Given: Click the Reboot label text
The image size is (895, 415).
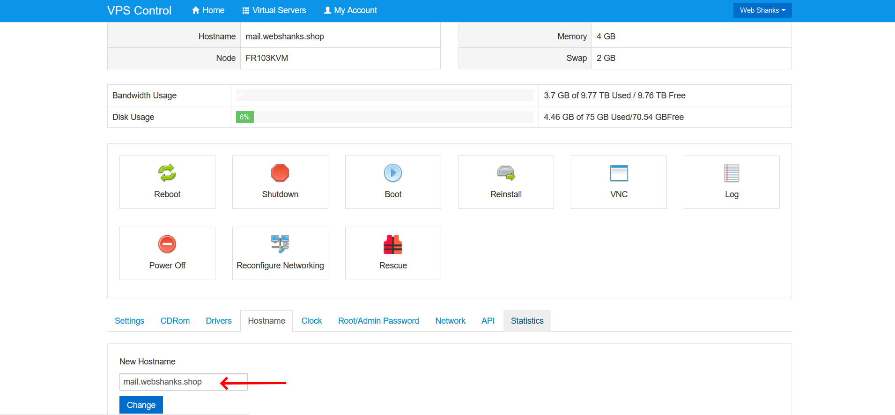Looking at the screenshot, I should (167, 194).
